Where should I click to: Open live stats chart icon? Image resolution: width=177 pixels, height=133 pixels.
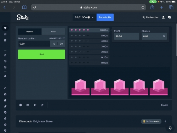click(35, 105)
